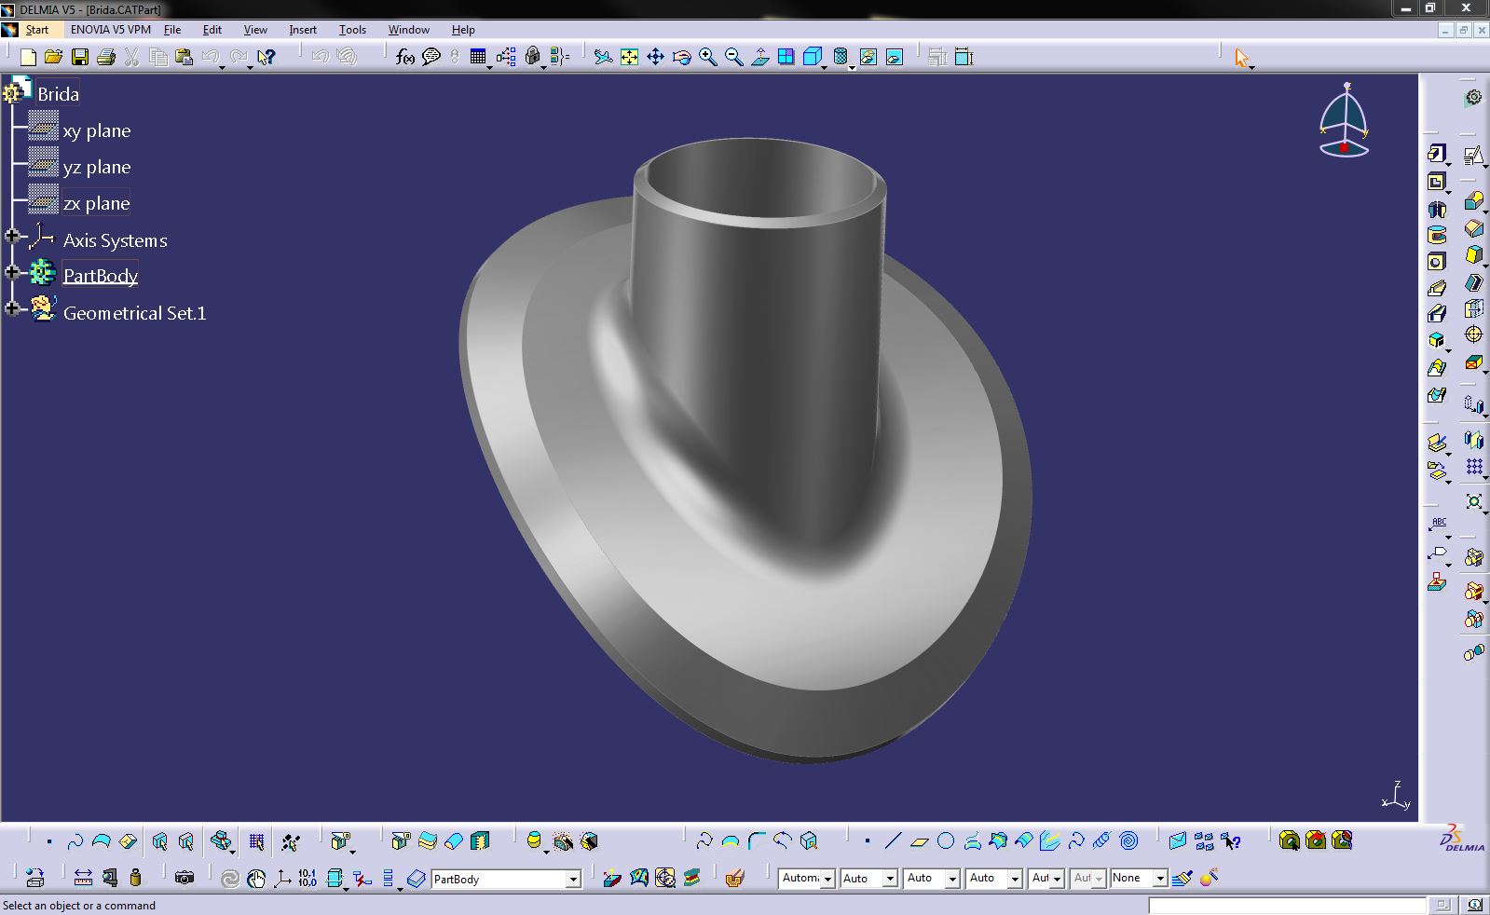Toggle Hide/Show icon in View toolbar
Screen dimensions: 1490x915
tap(868, 57)
